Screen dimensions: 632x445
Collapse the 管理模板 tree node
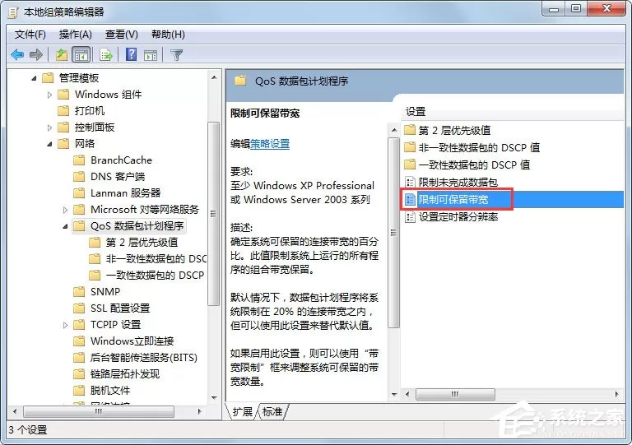(34, 78)
